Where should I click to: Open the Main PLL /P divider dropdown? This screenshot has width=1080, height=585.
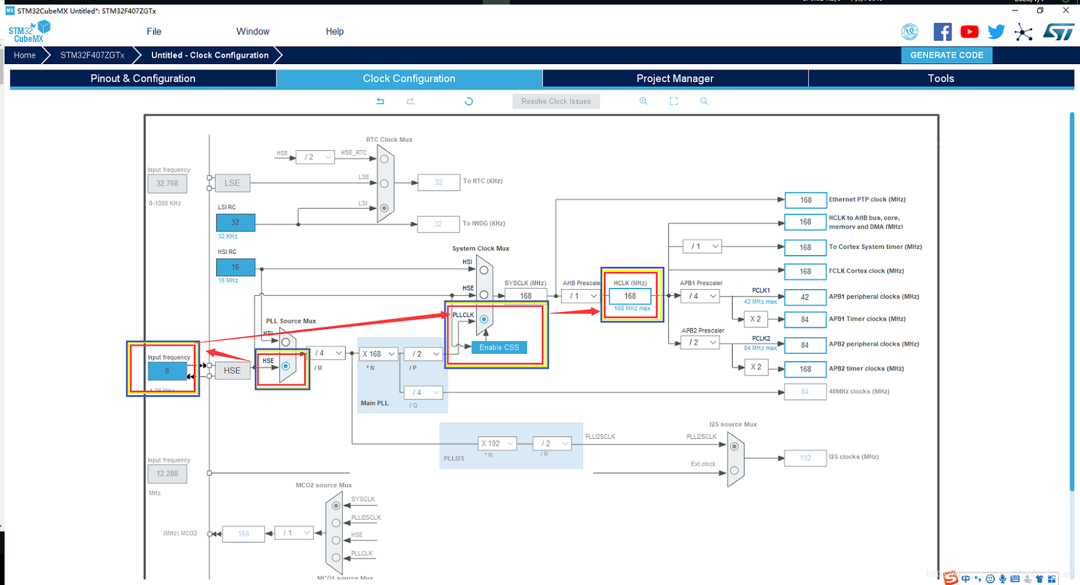click(x=423, y=354)
